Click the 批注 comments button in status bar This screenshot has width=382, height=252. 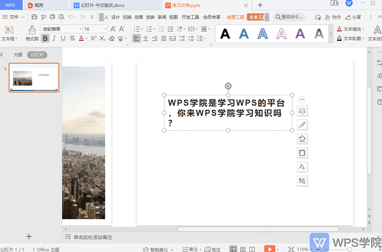point(213,249)
